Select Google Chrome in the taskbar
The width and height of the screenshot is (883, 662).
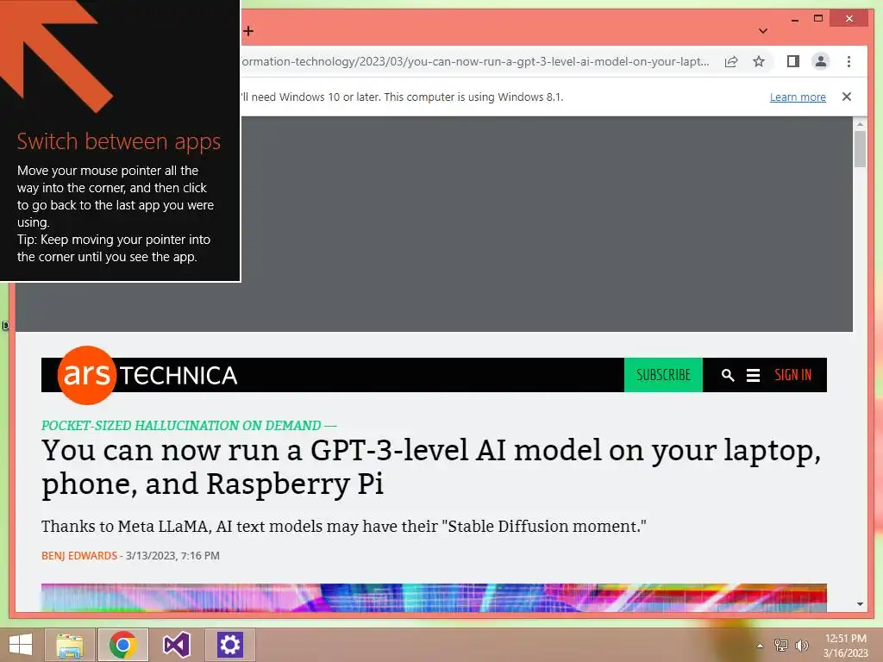pos(123,645)
